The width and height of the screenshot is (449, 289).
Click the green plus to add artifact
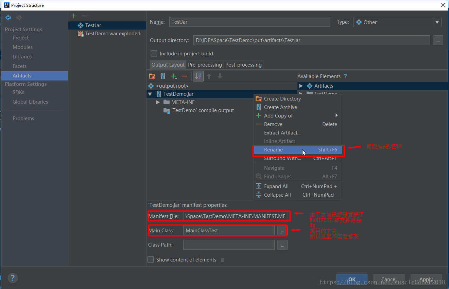point(74,16)
